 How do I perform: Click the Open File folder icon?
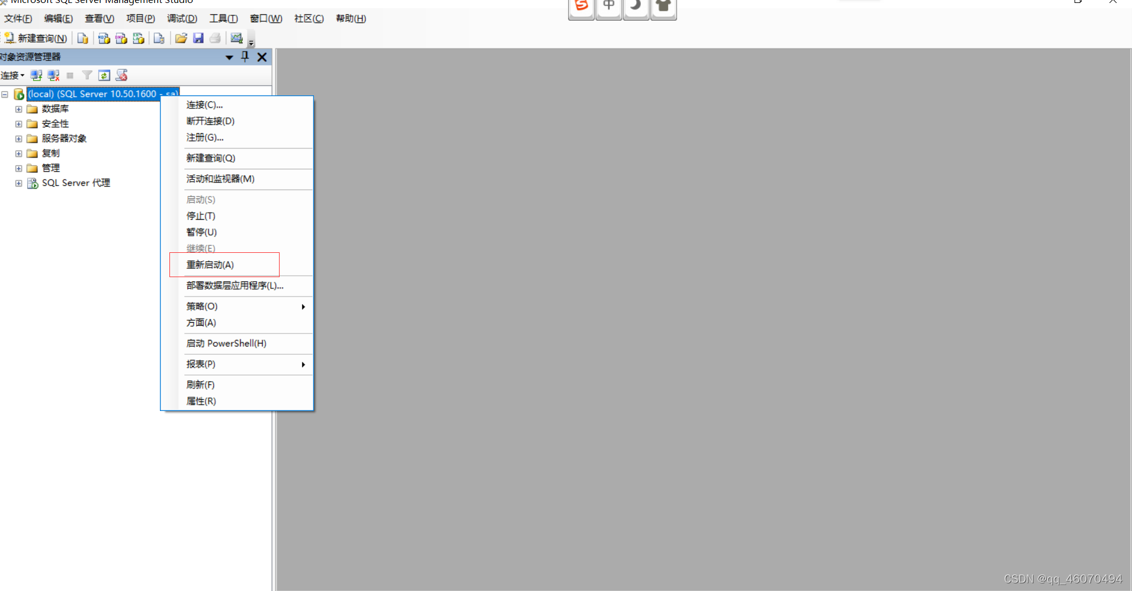point(181,38)
